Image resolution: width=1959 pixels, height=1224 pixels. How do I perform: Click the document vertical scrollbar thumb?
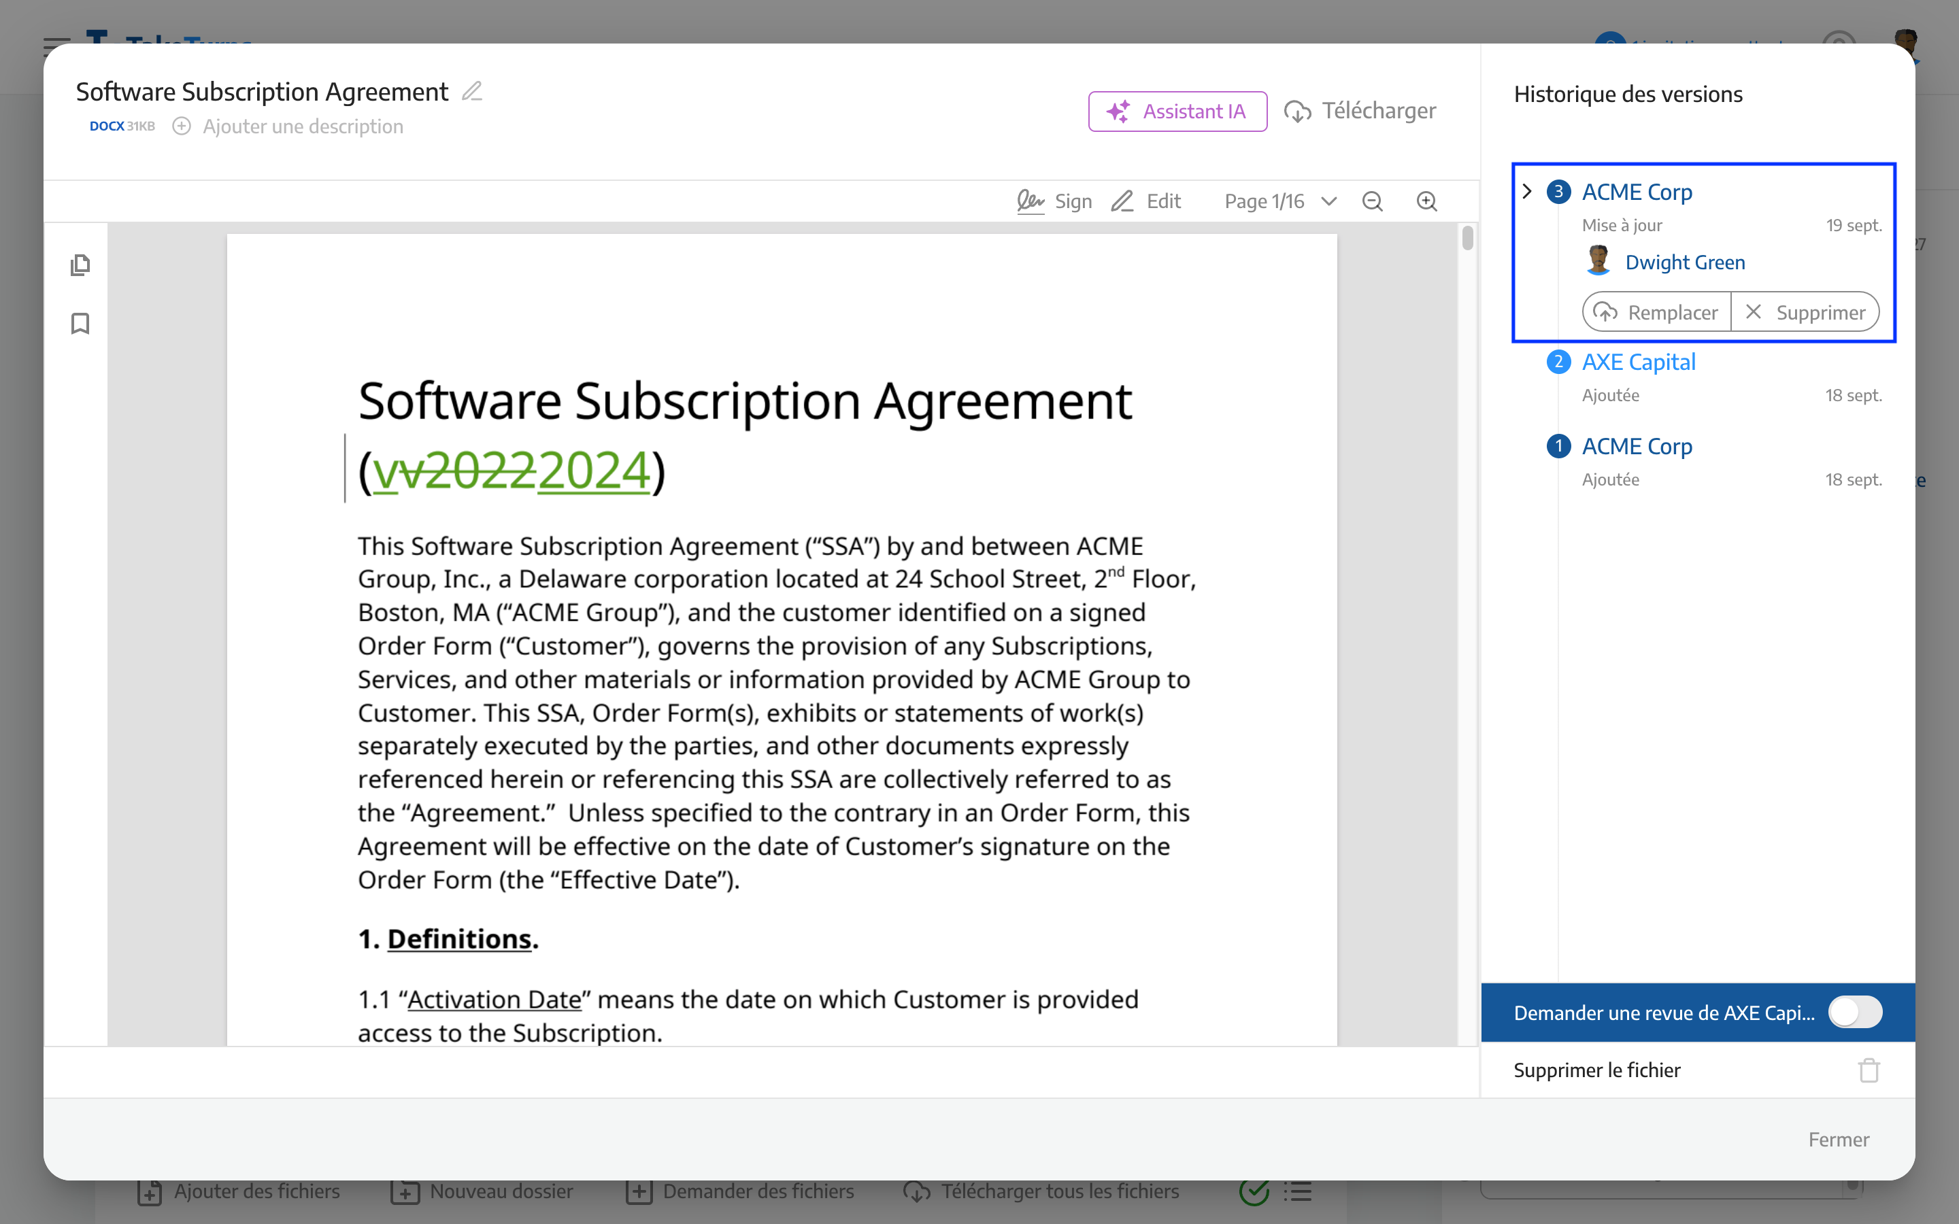pos(1468,239)
